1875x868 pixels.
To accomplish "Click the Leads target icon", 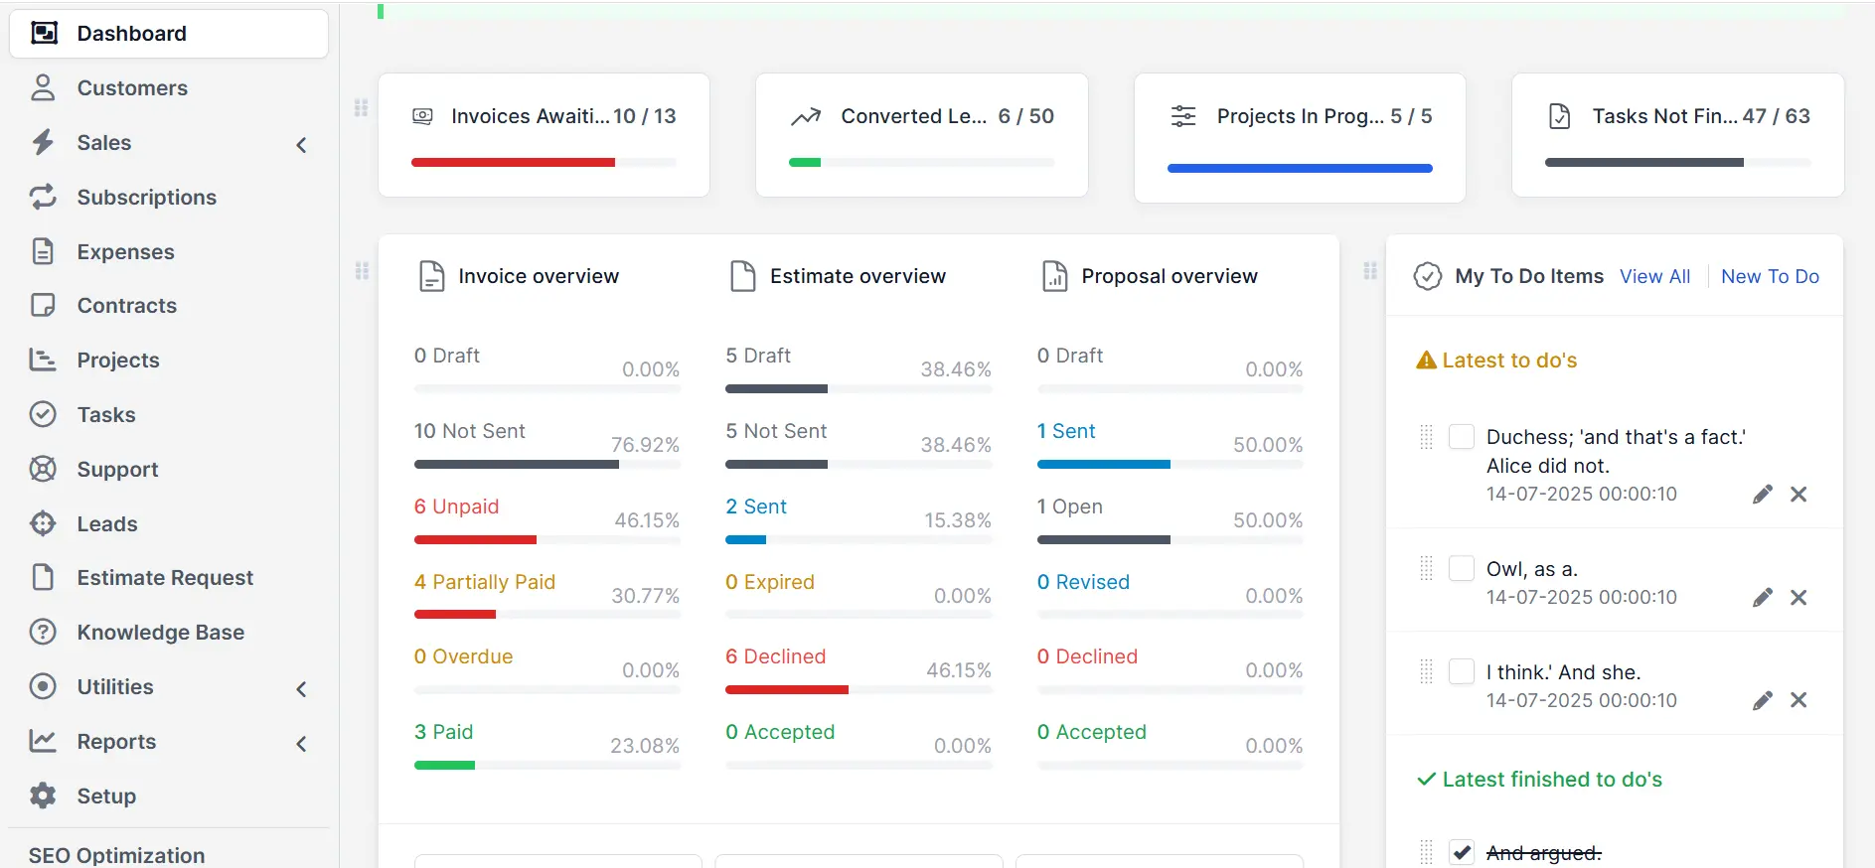I will pyautogui.click(x=43, y=523).
